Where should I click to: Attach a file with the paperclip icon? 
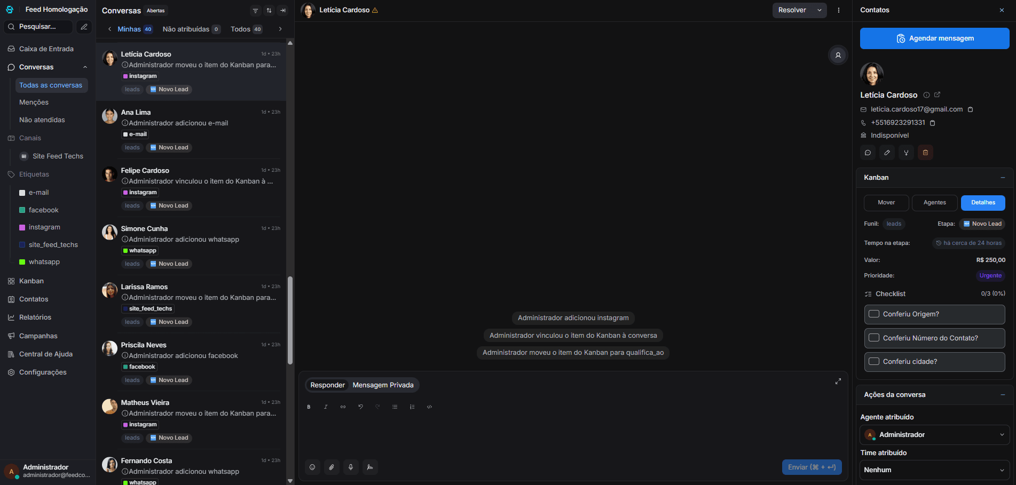tap(332, 467)
